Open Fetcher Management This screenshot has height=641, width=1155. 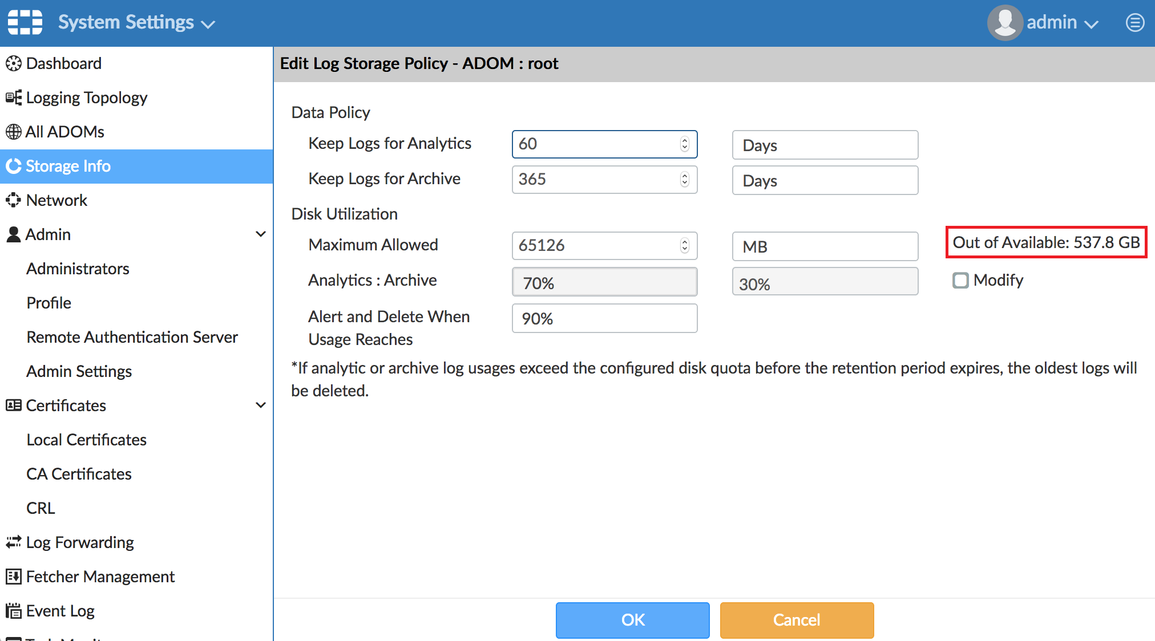click(x=13, y=576)
